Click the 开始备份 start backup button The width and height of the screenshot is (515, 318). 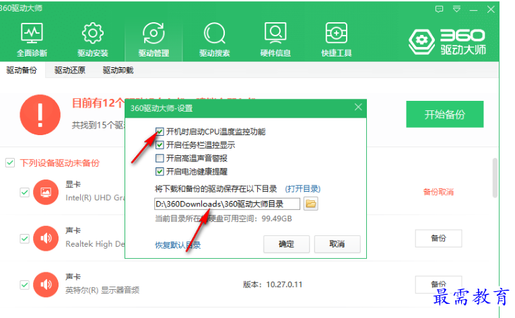pos(445,114)
